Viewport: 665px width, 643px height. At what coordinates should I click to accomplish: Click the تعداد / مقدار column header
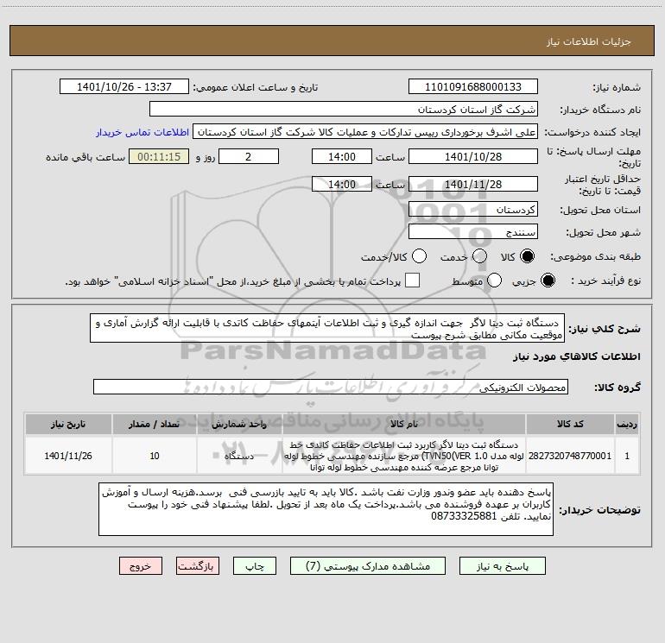154,424
